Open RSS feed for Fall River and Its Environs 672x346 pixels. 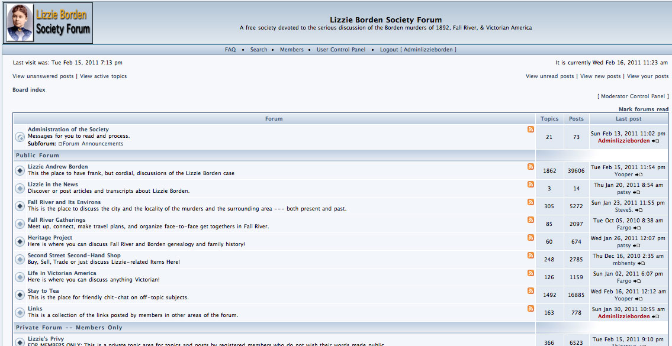530,202
